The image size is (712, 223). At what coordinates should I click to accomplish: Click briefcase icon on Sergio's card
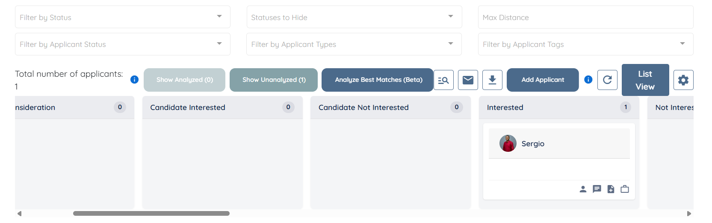coord(625,189)
